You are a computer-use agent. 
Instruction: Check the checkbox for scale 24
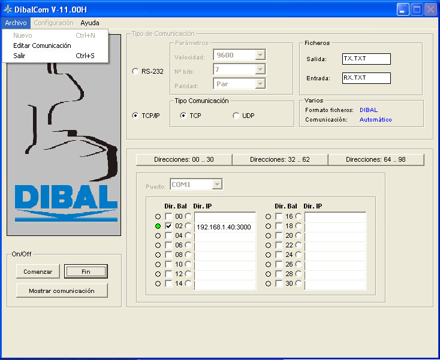(279, 255)
